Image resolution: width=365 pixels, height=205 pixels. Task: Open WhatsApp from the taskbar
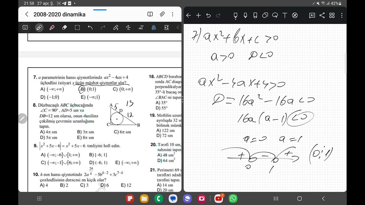233,198
